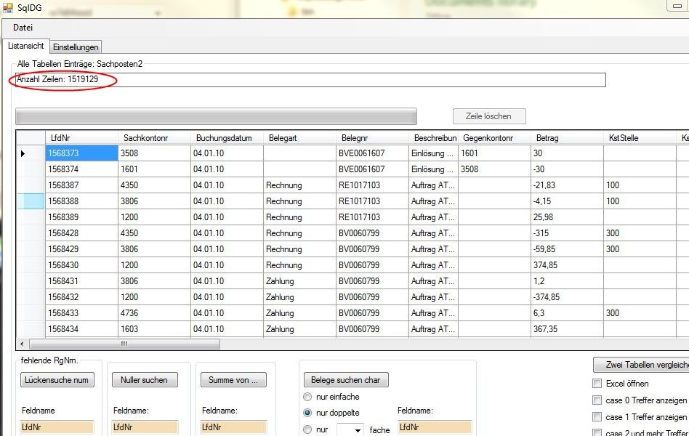Enable the Excel öffnen checkbox
The height and width of the screenshot is (436, 689).
click(597, 384)
